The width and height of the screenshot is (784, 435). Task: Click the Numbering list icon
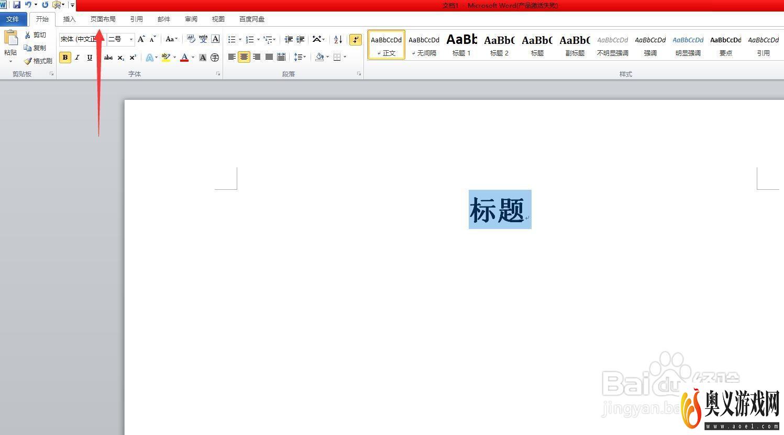[x=250, y=39]
